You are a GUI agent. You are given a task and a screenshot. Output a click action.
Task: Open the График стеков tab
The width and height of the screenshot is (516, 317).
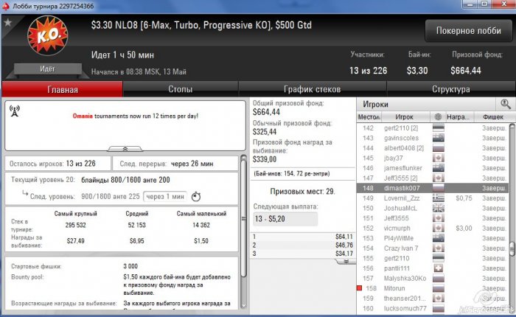tap(313, 89)
